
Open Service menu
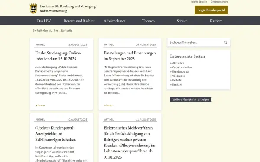pos(182,21)
